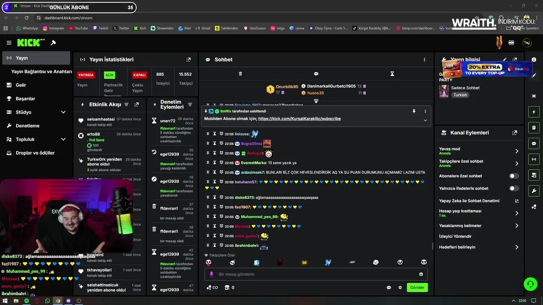Click the Windows Start button
The width and height of the screenshot is (543, 305).
click(5, 301)
